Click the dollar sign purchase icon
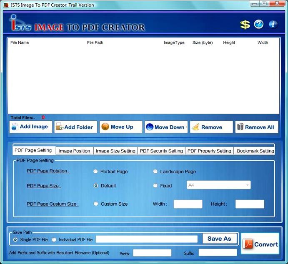This screenshot has height=264, width=288. (245, 25)
